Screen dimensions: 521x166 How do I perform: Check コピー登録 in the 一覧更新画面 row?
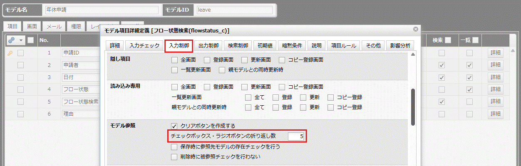click(x=330, y=97)
